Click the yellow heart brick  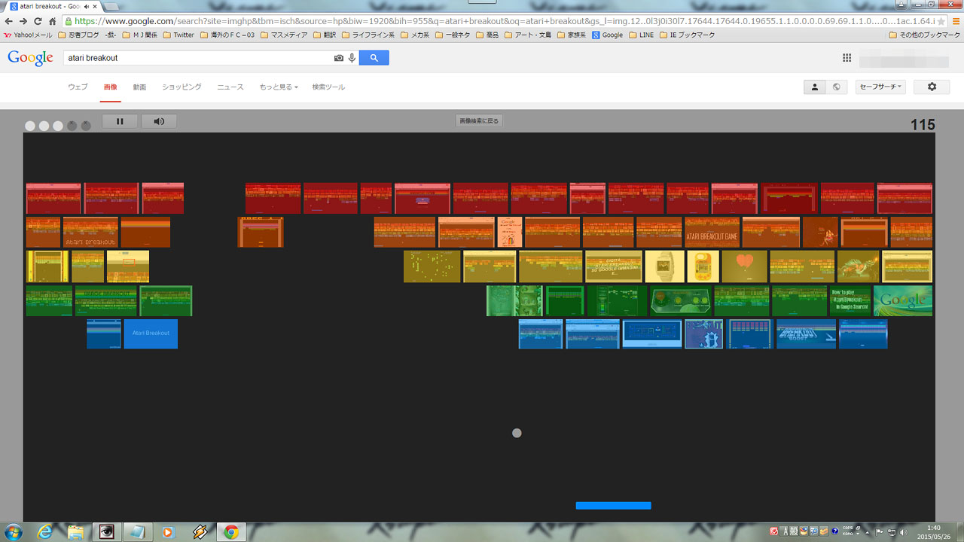pos(744,266)
